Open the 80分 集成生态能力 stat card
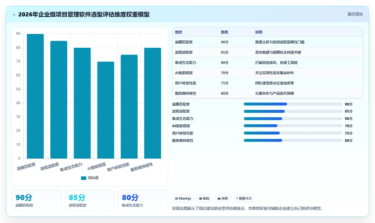The height and width of the screenshot is (223, 375). coord(143,200)
